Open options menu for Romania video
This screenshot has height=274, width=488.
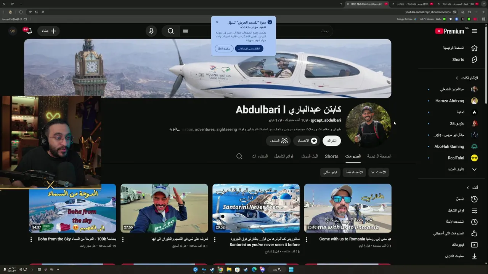click(x=307, y=240)
